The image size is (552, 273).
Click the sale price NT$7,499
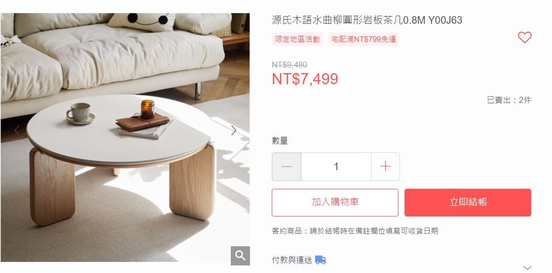tap(305, 79)
